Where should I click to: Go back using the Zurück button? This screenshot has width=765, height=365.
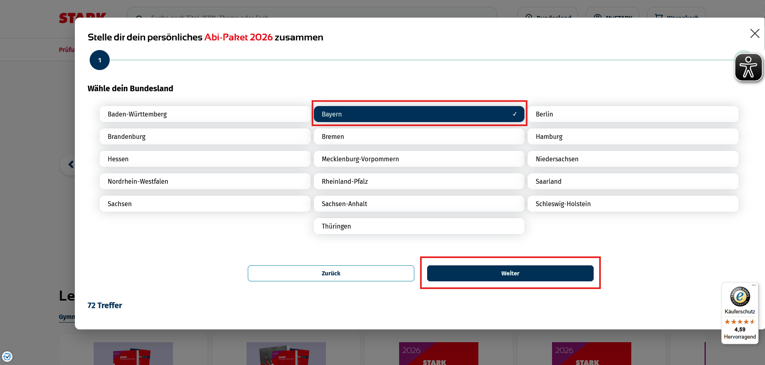tap(331, 273)
